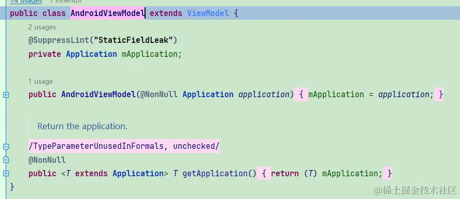The image size is (460, 199).
Task: Click the @SuppressLint annotation
Action: 59,40
